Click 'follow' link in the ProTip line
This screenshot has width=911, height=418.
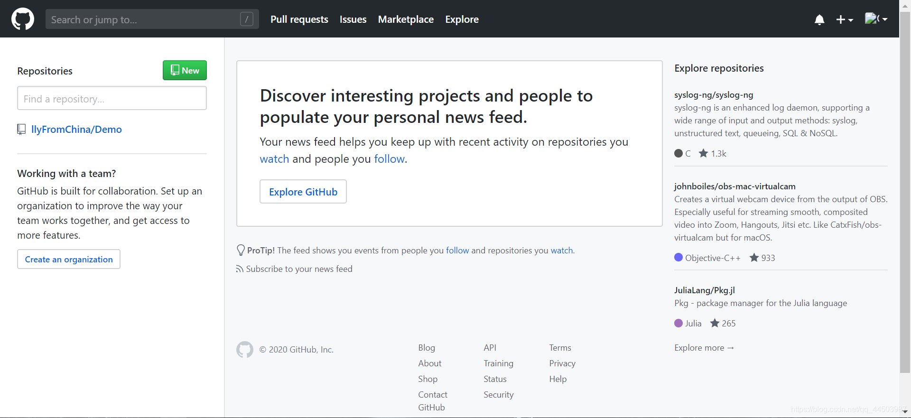[x=457, y=251]
